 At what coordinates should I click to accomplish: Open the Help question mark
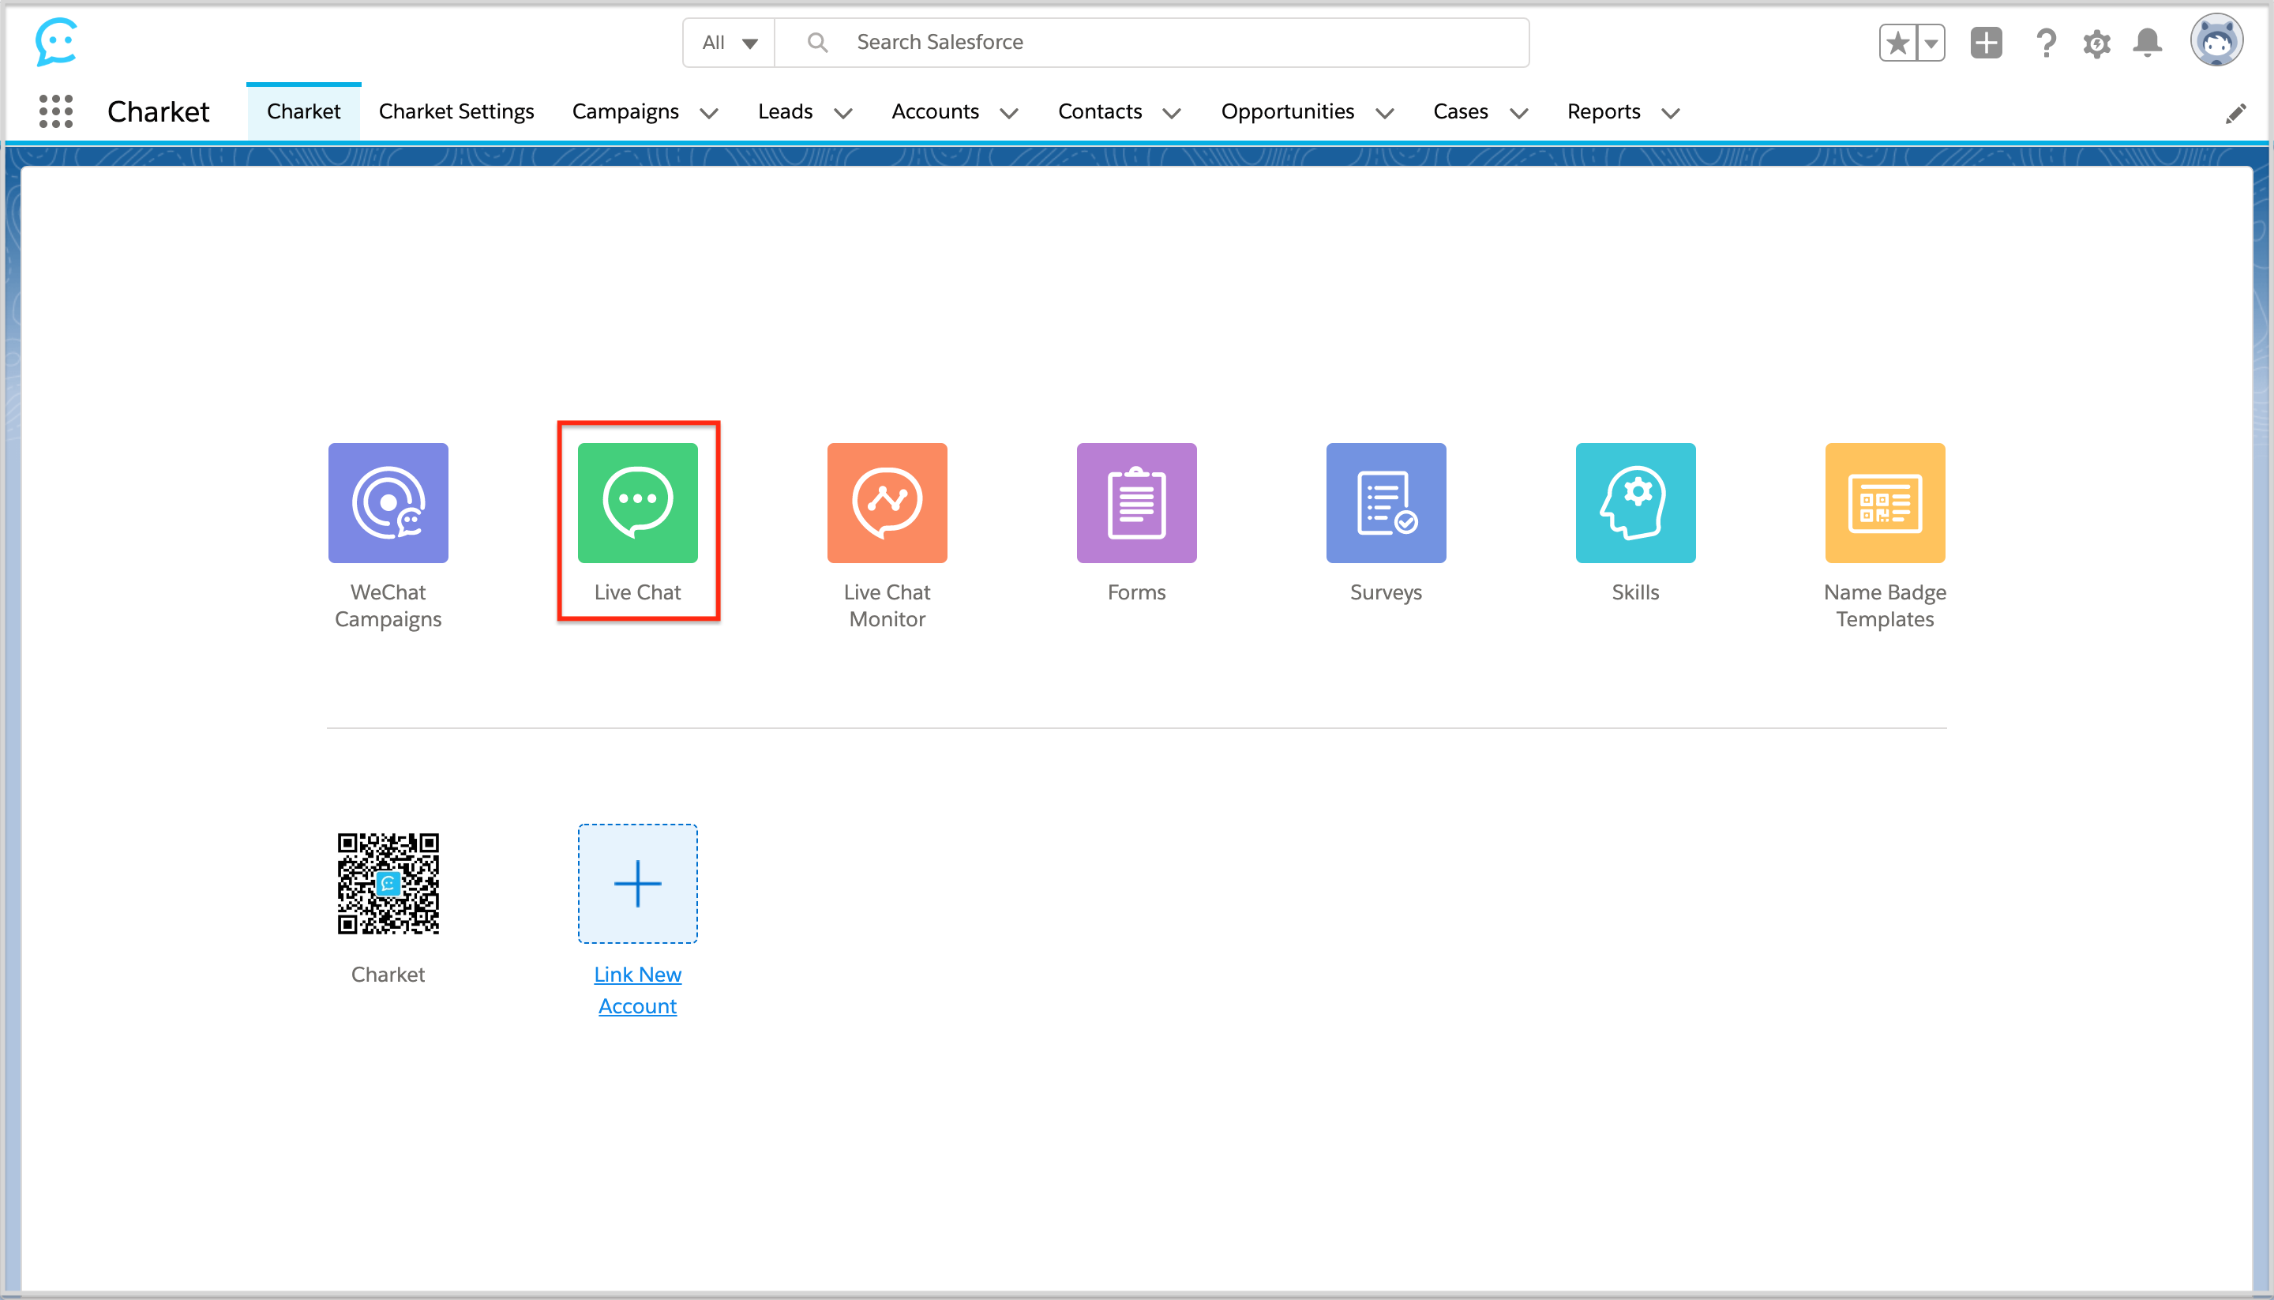(2046, 43)
